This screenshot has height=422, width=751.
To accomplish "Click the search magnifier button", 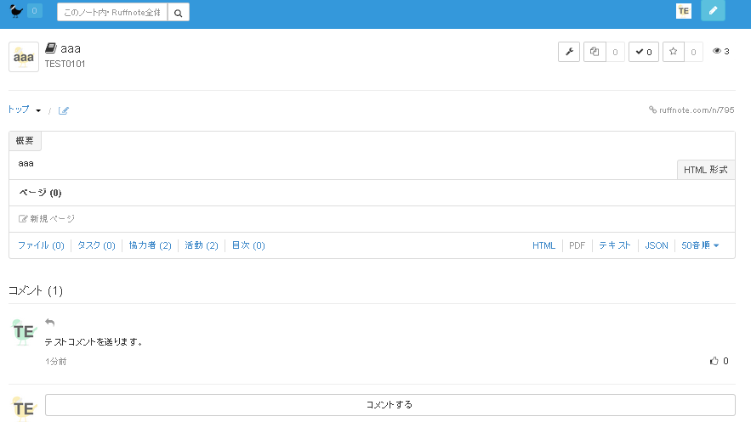I will [178, 13].
